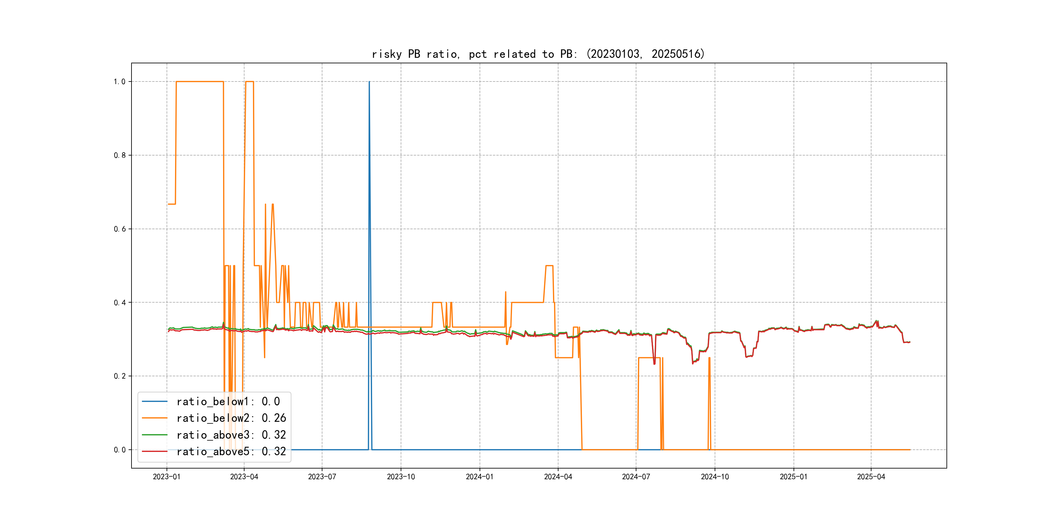Click the green ratio_above3 legend line sample
Viewport: 1052px width, 526px height.
pos(154,435)
